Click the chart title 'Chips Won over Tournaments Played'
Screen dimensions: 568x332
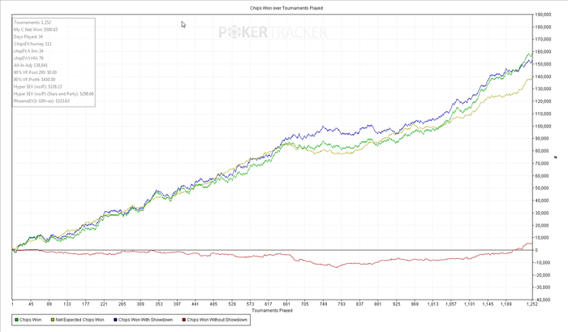pyautogui.click(x=286, y=8)
